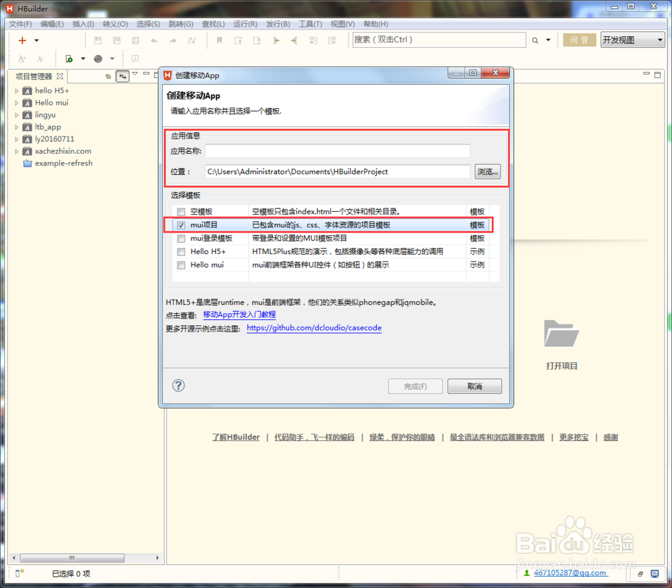This screenshot has height=588, width=672.
Task: Open dropdown arrow next to the New plus icon
Action: (x=36, y=40)
